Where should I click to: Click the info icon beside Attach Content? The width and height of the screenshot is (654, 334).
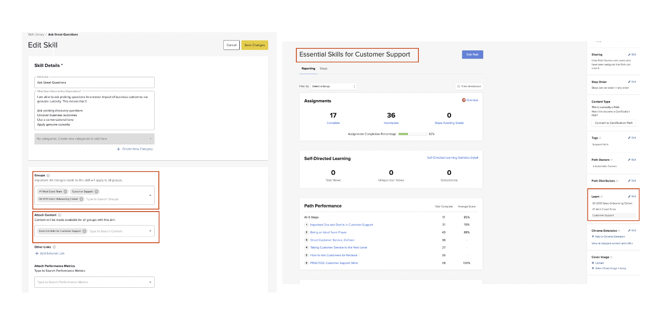60,215
